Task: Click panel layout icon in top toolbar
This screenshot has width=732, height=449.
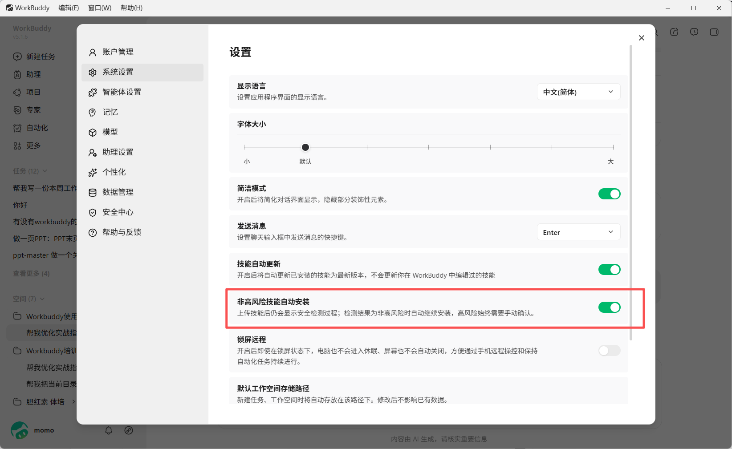Action: (x=714, y=32)
